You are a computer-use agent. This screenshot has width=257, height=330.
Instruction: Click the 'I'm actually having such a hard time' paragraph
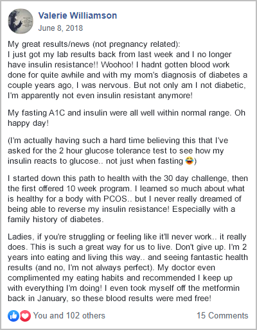coord(118,151)
